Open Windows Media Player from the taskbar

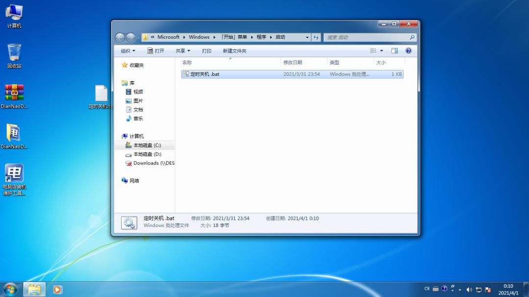[x=57, y=290]
